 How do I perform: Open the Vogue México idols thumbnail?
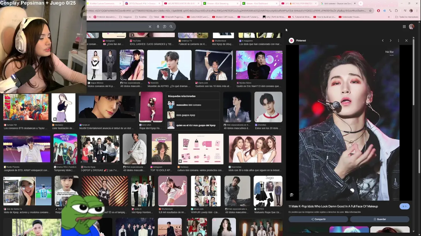(x=102, y=65)
